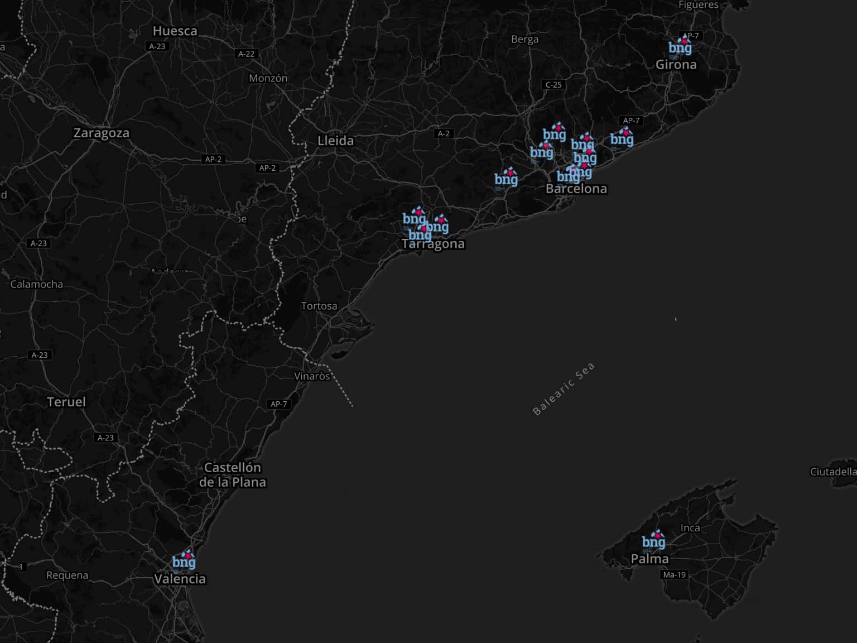Click the Barcelona city label

pos(576,189)
